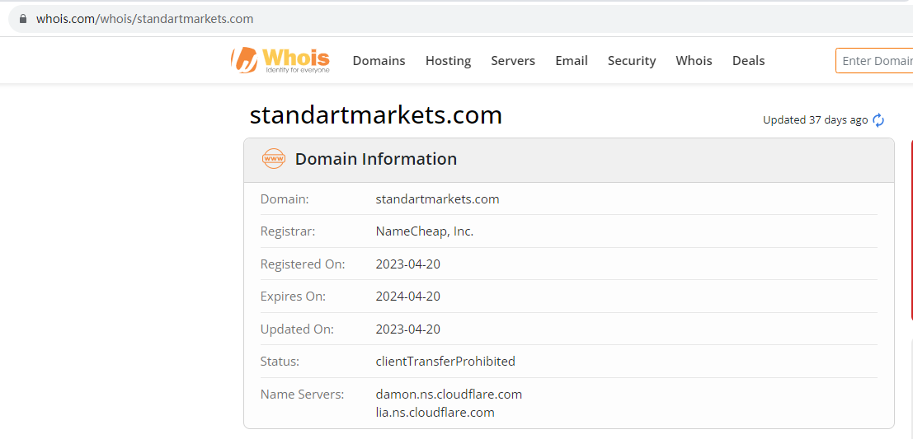Click the Registered On: label
Viewport: 913px width, 439px height.
[x=303, y=264]
